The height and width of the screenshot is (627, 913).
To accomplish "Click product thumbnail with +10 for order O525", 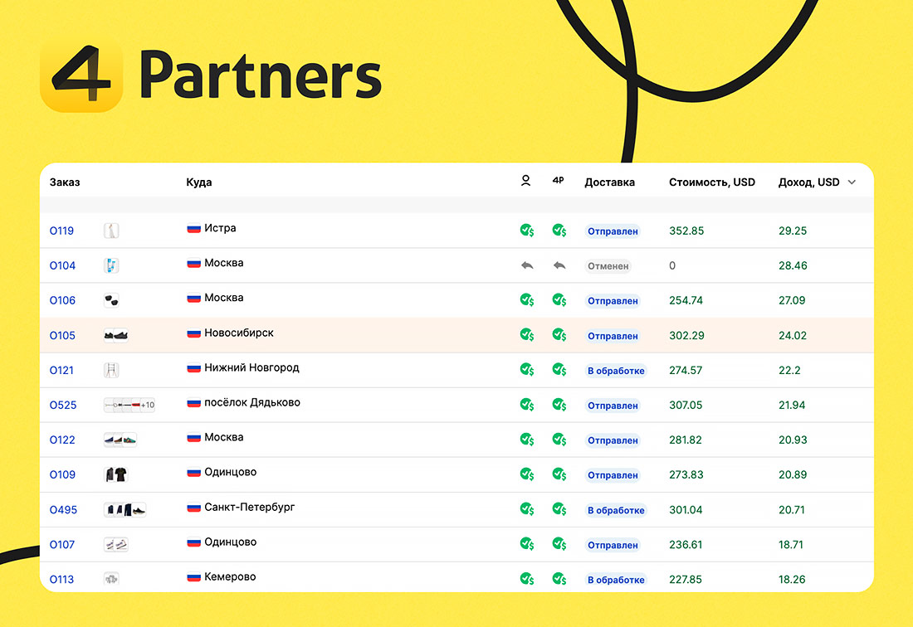I will tap(129, 406).
